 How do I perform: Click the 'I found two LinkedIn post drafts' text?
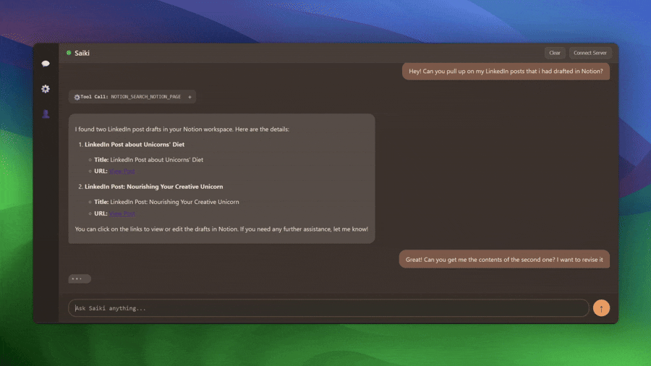pyautogui.click(x=182, y=129)
